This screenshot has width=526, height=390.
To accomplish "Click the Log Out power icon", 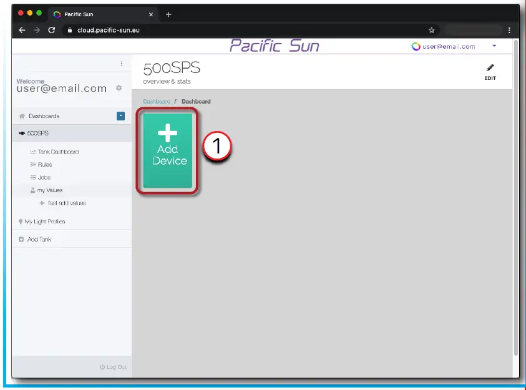I will [102, 367].
